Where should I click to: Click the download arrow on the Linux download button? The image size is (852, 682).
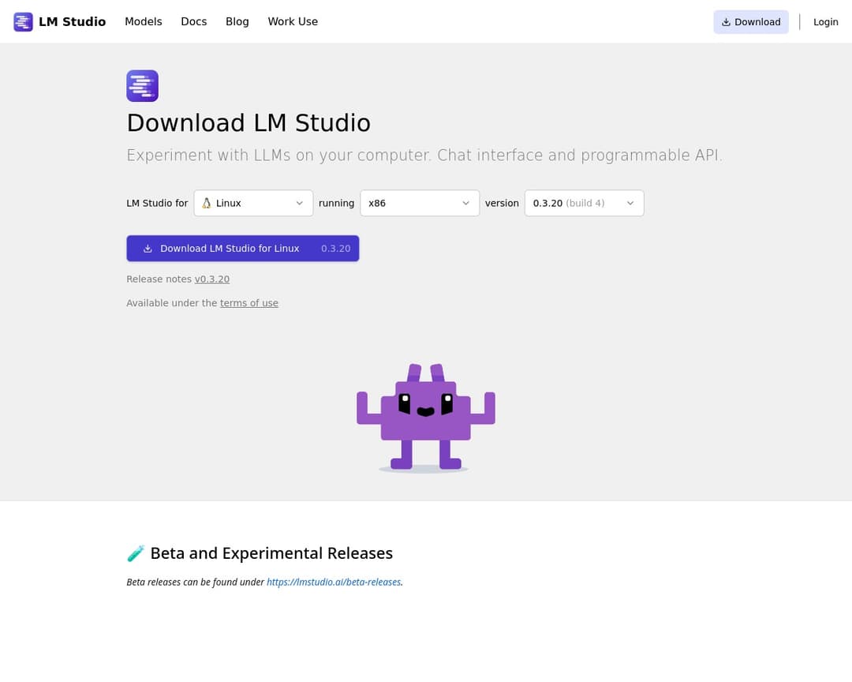tap(148, 248)
